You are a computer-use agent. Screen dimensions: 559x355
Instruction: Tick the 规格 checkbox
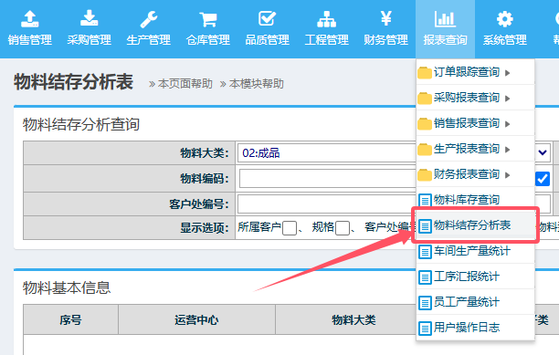point(343,228)
